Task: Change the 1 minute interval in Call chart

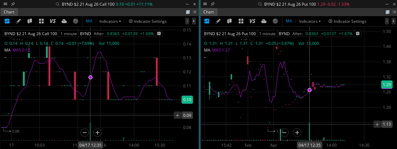Action: click(x=68, y=33)
